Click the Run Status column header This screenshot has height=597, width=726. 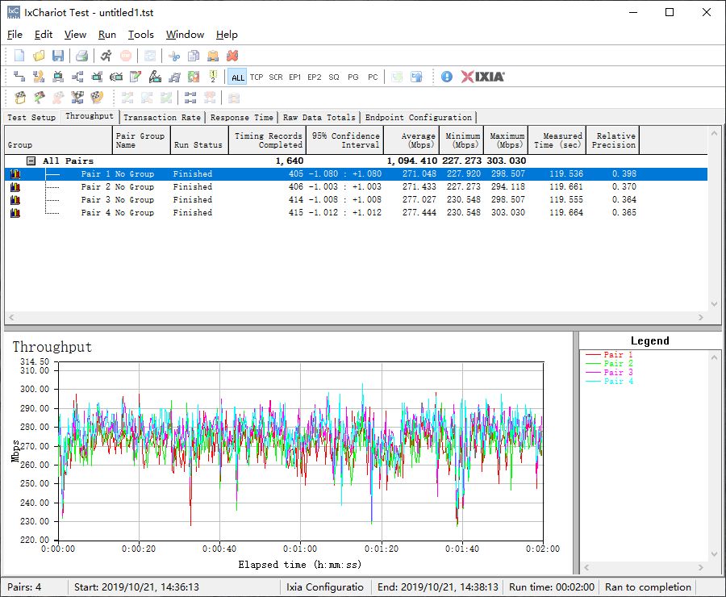199,140
